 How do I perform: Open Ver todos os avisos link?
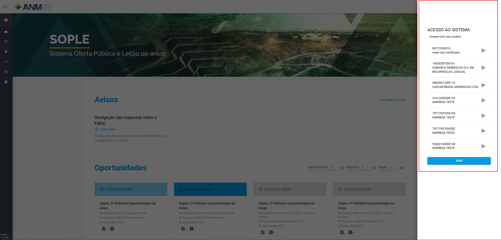pyautogui.click(x=393, y=100)
